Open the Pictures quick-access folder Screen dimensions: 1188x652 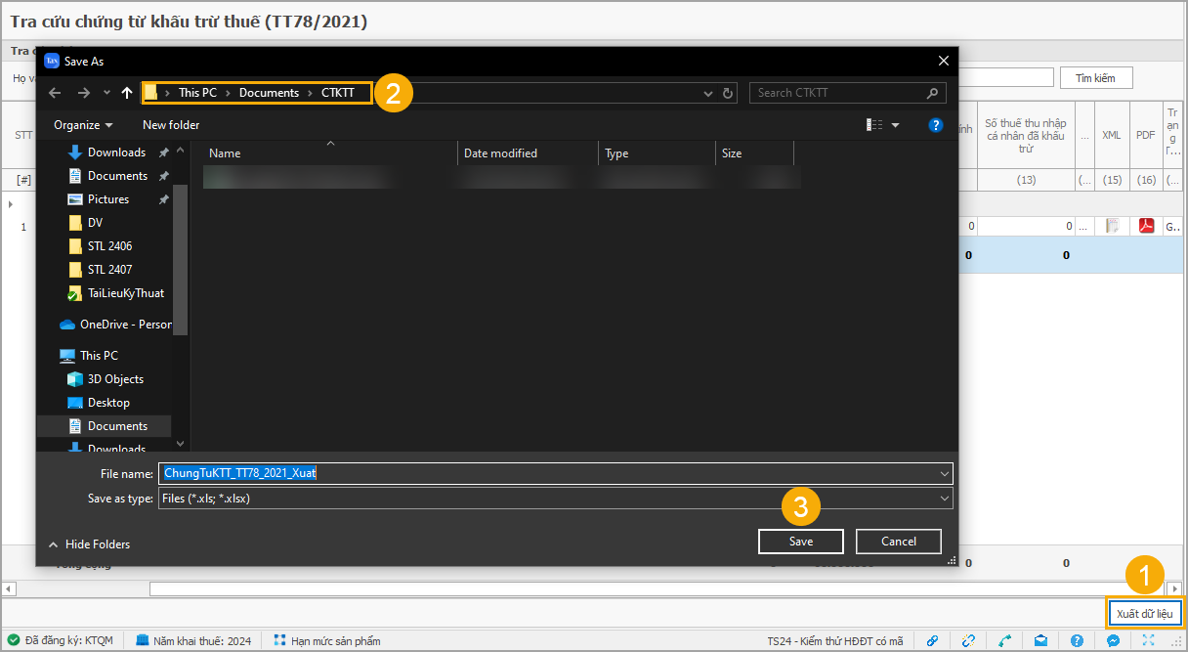108,199
